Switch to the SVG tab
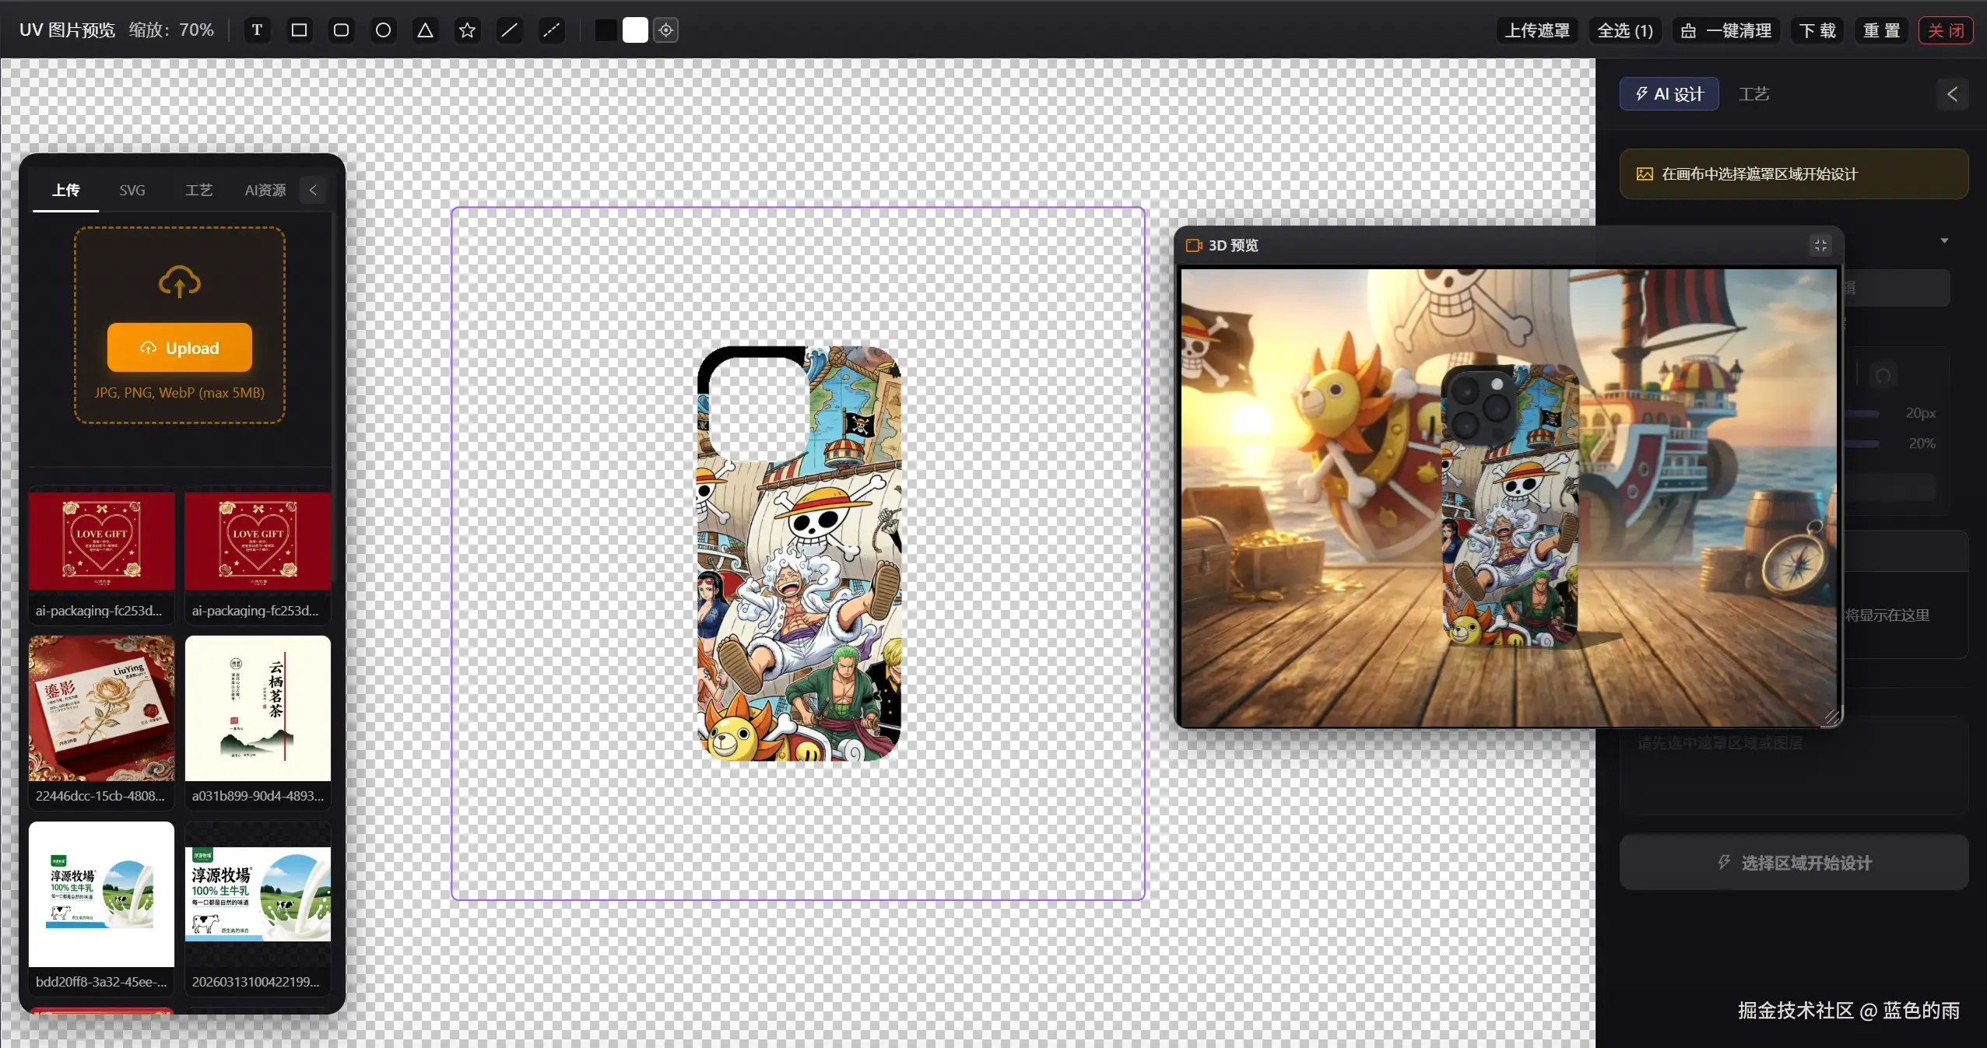Screen dimensions: 1987x1048 (132, 190)
